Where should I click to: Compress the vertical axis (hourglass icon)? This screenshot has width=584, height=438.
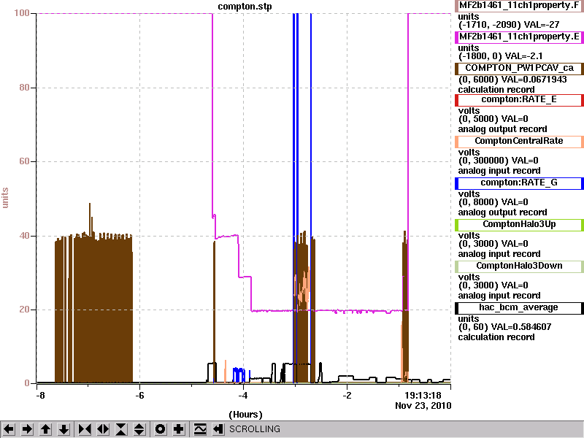(x=121, y=429)
